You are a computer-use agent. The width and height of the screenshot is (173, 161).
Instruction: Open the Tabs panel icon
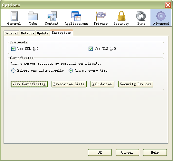click(x=33, y=16)
